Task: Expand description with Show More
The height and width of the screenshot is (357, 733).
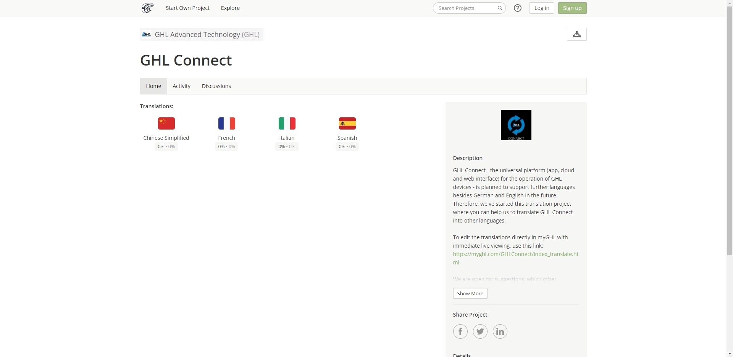Action: pyautogui.click(x=470, y=293)
